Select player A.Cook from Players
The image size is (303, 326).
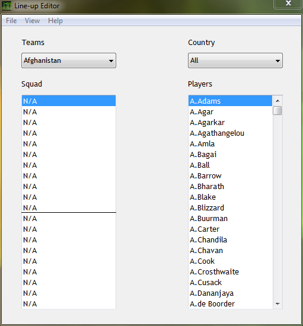click(231, 261)
